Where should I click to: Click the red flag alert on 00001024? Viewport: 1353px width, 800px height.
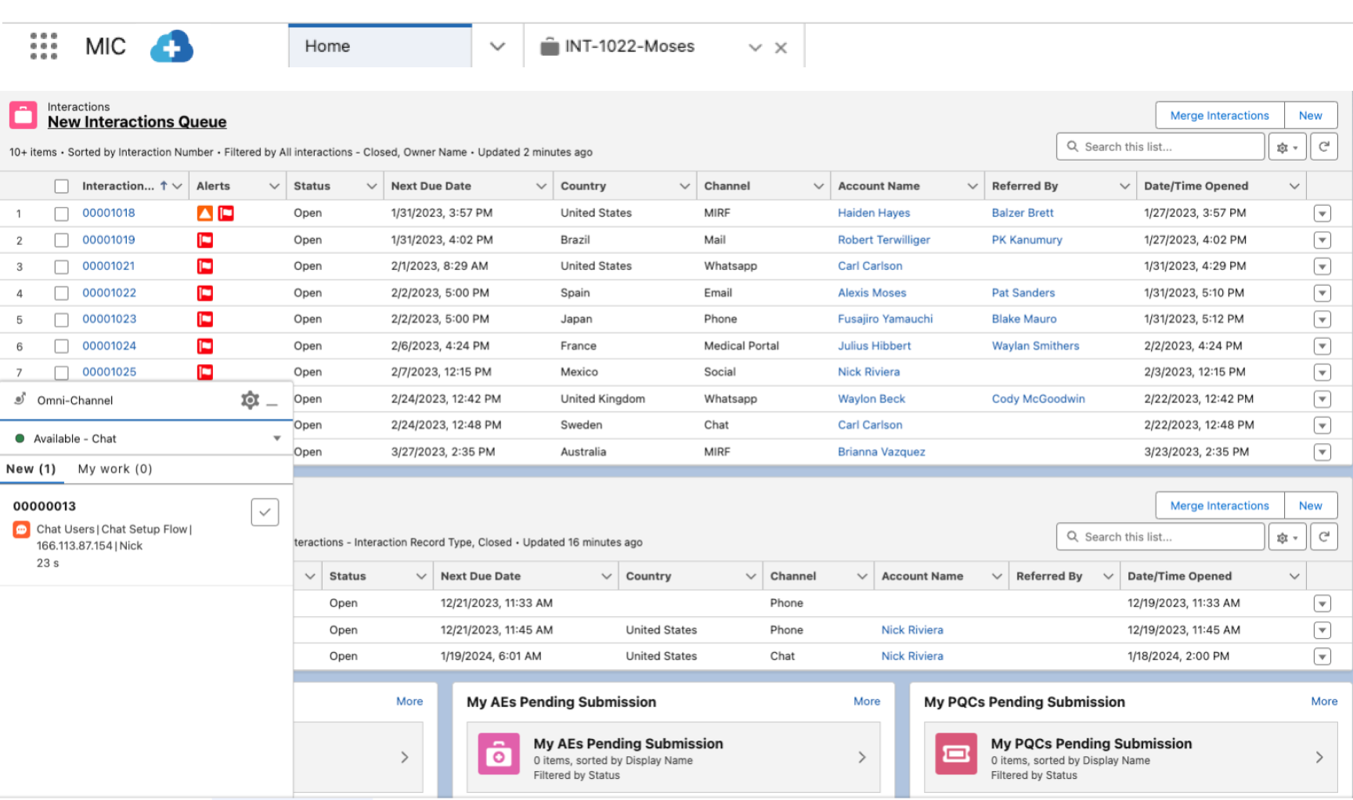pyautogui.click(x=205, y=346)
